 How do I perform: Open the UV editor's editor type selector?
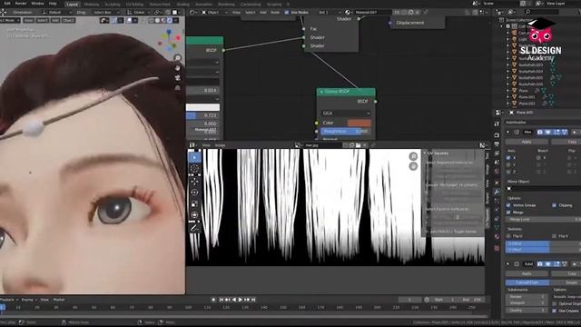(x=192, y=145)
